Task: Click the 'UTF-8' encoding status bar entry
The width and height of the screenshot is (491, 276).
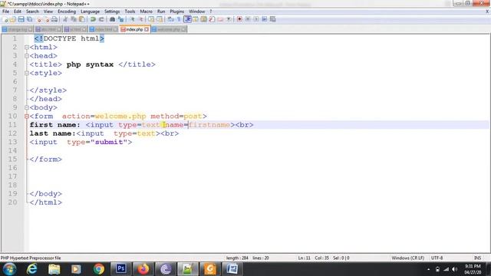Action: point(437,258)
